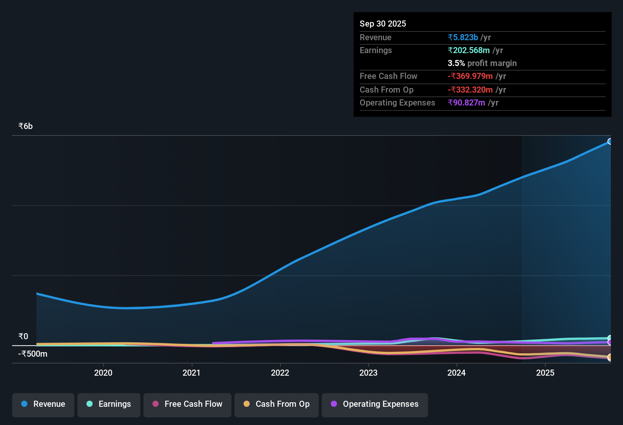
Task: Click the highlighted forecast region after 2025
Action: (x=565, y=247)
